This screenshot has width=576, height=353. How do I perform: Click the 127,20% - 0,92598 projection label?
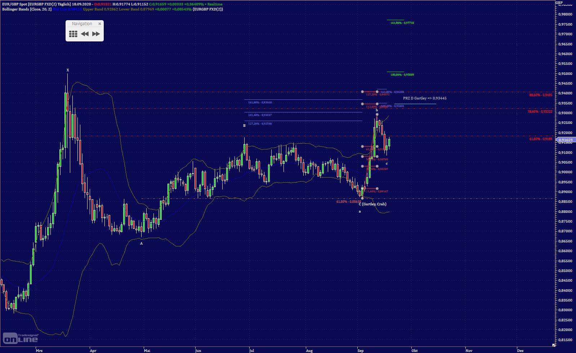pos(260,124)
